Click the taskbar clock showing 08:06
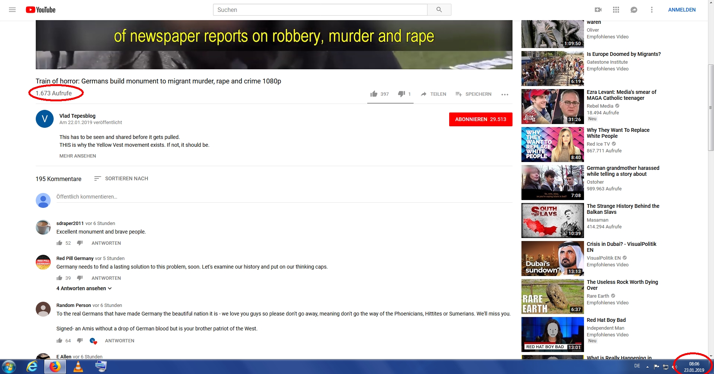Screen dimensions: 714x374 click(694, 367)
